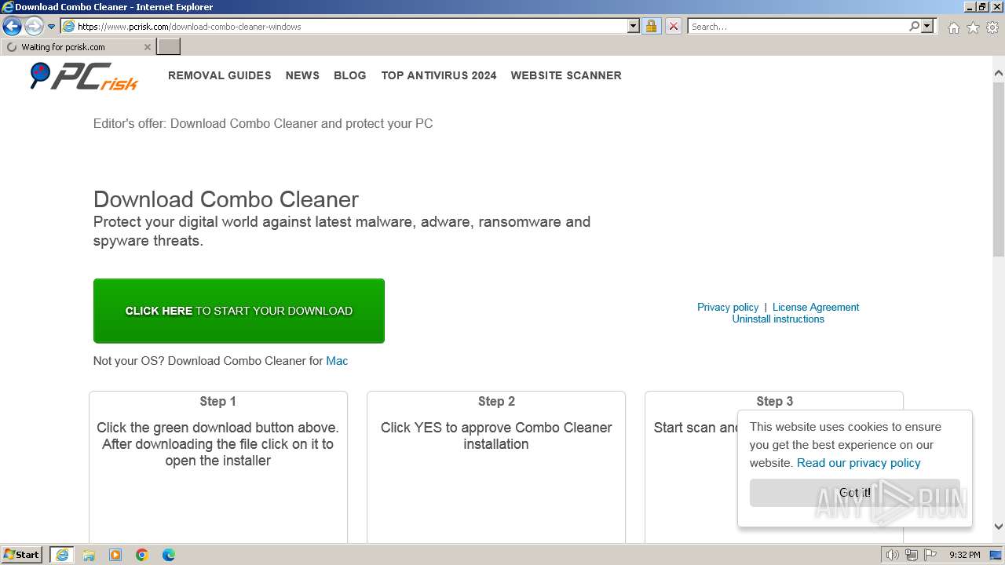Launch Chrome from the taskbar
Image resolution: width=1005 pixels, height=565 pixels.
[x=142, y=555]
